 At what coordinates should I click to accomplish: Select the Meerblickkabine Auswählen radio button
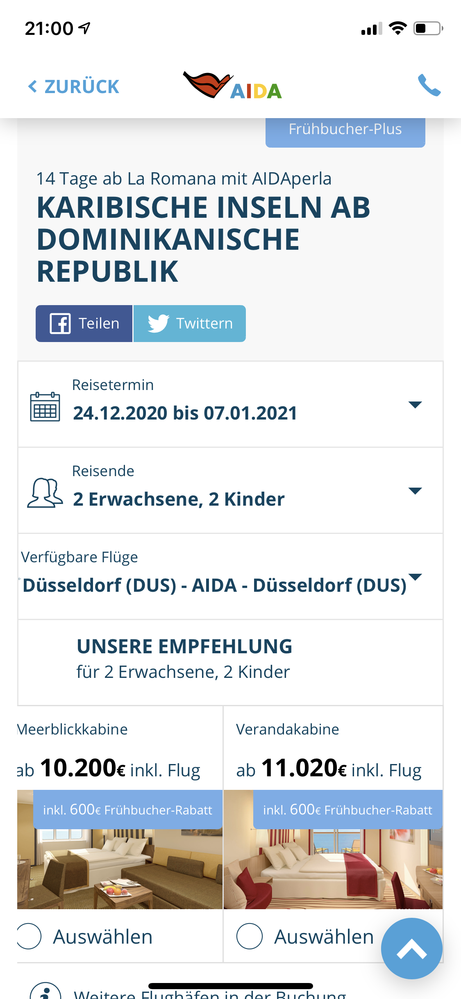tap(29, 936)
